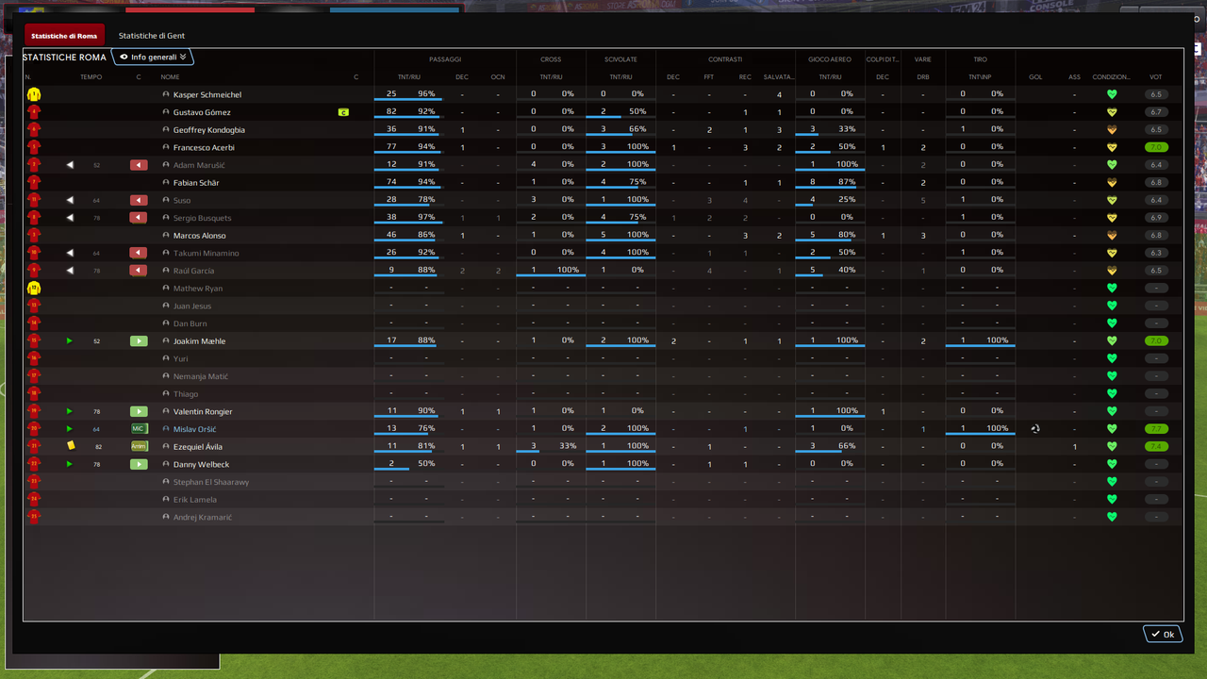Viewport: 1207px width, 679px height.
Task: Open the Info generali view dropdown
Action: (153, 58)
